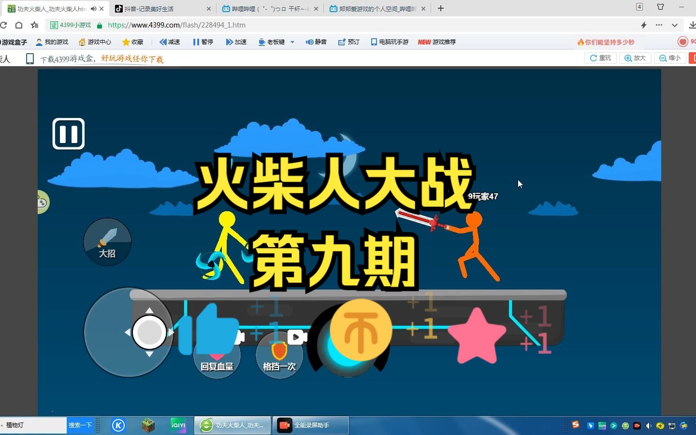The height and width of the screenshot is (435, 696).
Task: Click 搜索一下 search button in taskbar
Action: (80, 425)
